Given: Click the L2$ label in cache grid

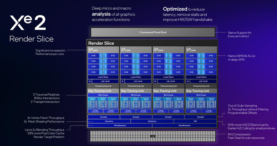Looking at the screenshot, I should [153, 136].
